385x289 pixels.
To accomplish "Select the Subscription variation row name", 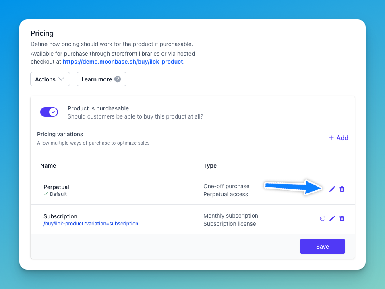I will tap(60, 216).
